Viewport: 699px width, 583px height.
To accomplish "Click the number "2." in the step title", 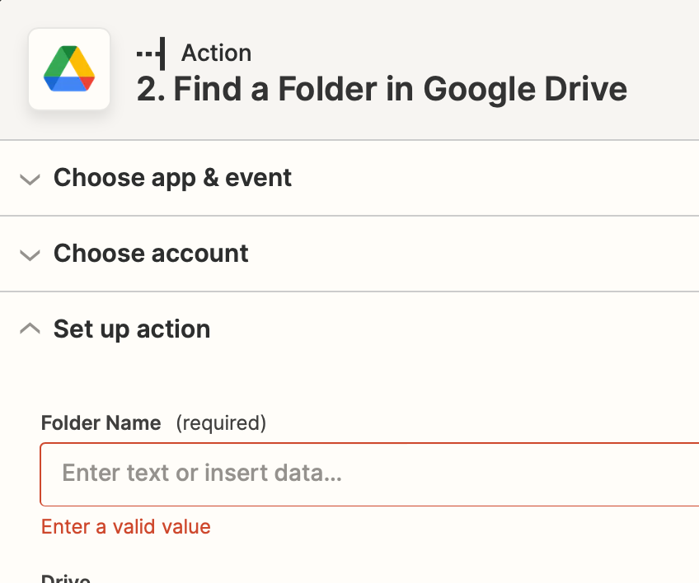I will (x=151, y=89).
